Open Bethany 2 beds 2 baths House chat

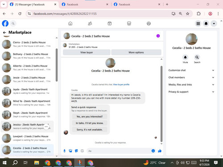(x=27, y=56)
